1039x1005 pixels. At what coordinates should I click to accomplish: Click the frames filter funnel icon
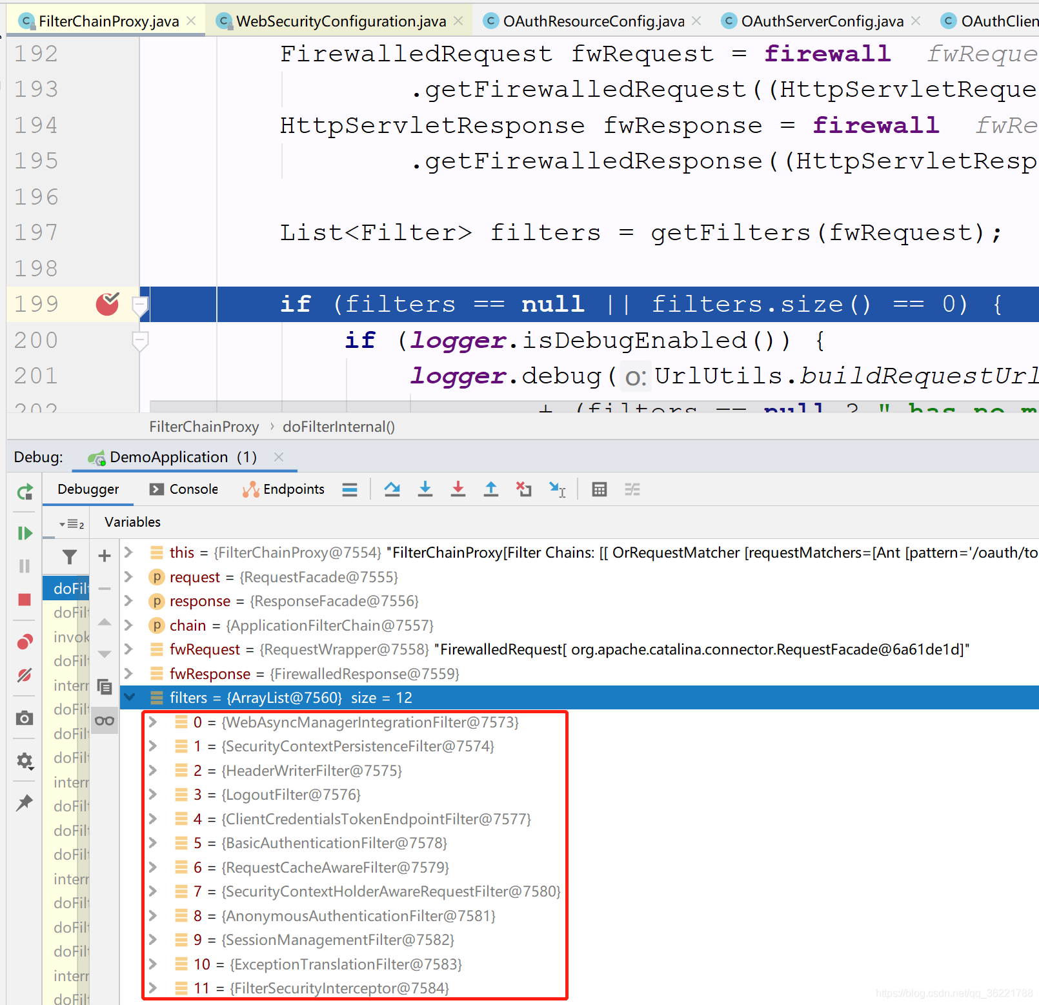pyautogui.click(x=70, y=556)
